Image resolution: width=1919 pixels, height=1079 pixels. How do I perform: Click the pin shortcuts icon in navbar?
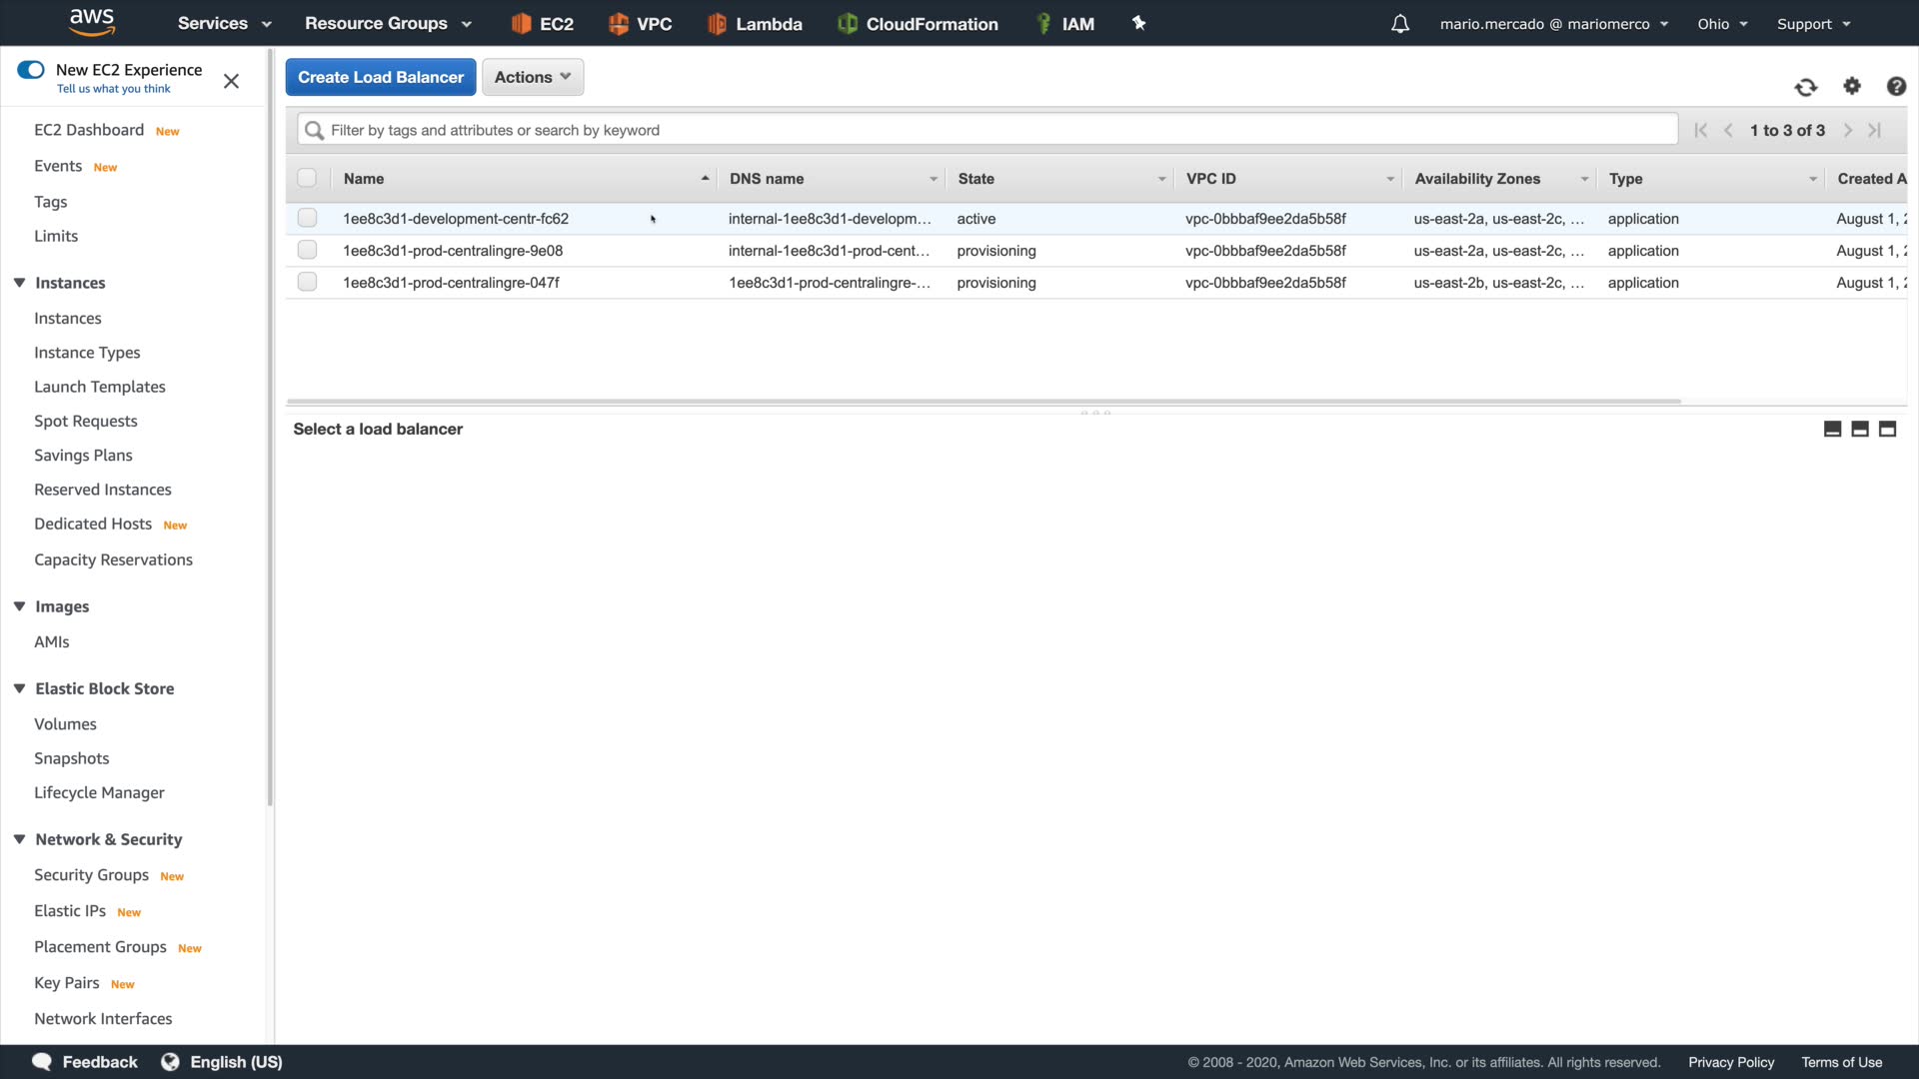coord(1138,23)
